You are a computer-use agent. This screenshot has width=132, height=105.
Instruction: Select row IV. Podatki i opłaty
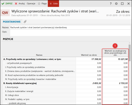pos(39,99)
